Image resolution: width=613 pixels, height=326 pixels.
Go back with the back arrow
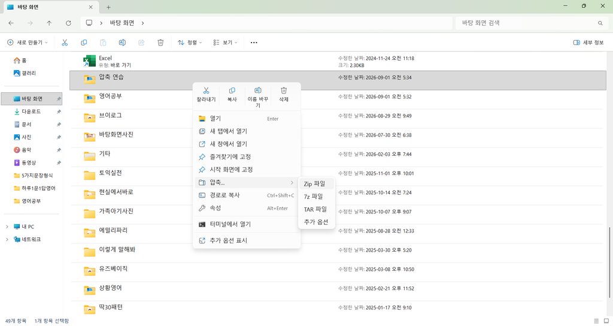11,23
